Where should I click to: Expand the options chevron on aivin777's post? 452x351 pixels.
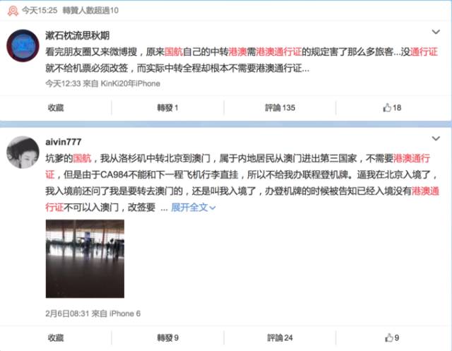point(436,138)
